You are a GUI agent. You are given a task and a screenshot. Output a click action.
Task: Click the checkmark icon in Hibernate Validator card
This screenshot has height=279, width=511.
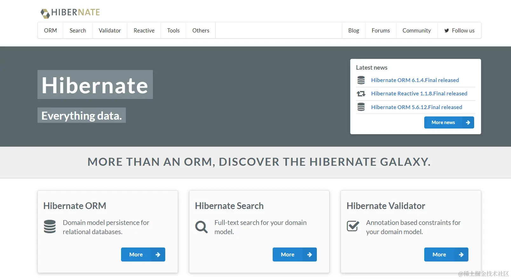coord(353,226)
